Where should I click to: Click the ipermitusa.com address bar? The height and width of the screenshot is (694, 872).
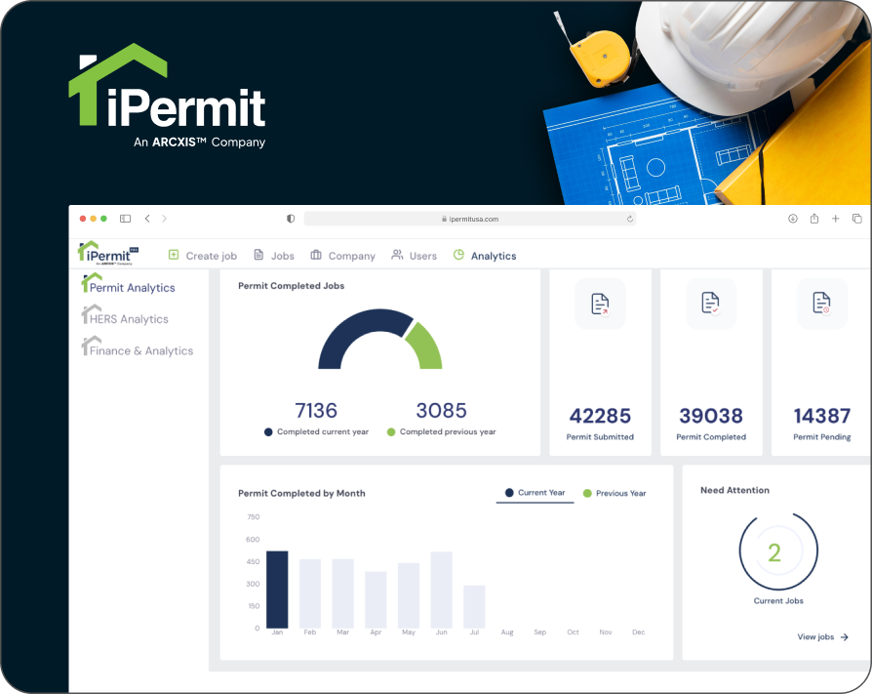pos(470,220)
